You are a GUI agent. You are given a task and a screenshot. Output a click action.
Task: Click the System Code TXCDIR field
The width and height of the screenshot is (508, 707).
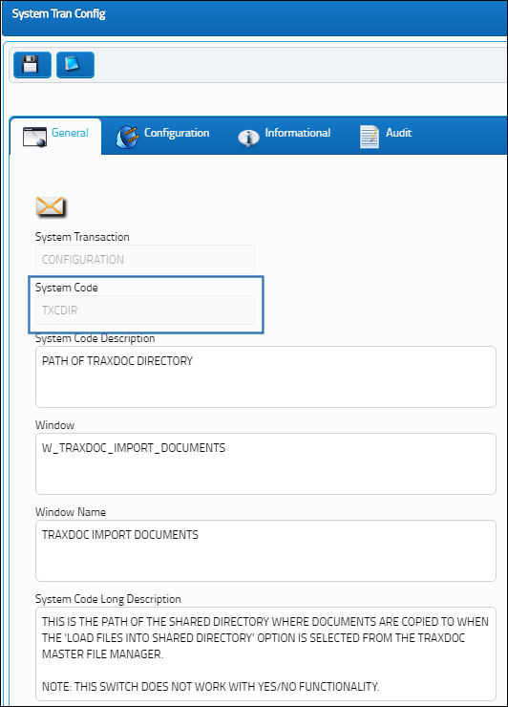[x=145, y=310]
